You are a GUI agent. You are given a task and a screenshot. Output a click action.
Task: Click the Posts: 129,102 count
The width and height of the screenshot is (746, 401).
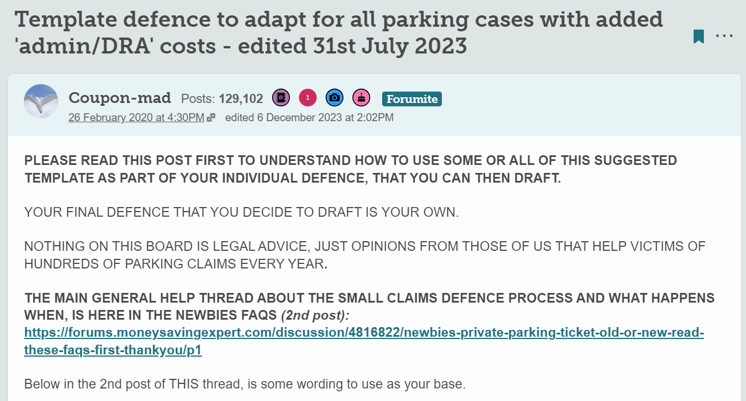tap(222, 99)
